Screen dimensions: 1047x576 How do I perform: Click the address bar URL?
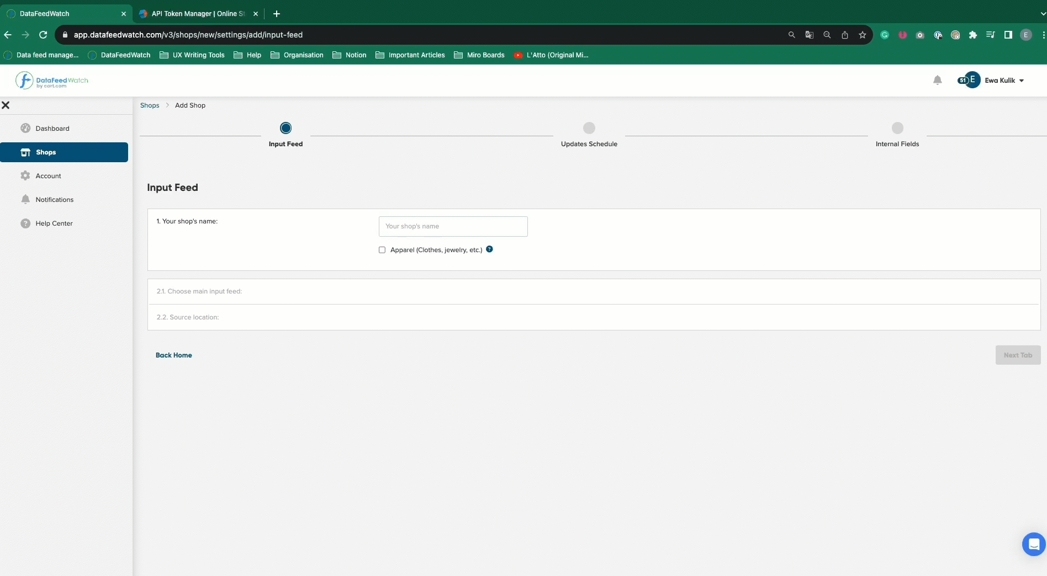(188, 35)
